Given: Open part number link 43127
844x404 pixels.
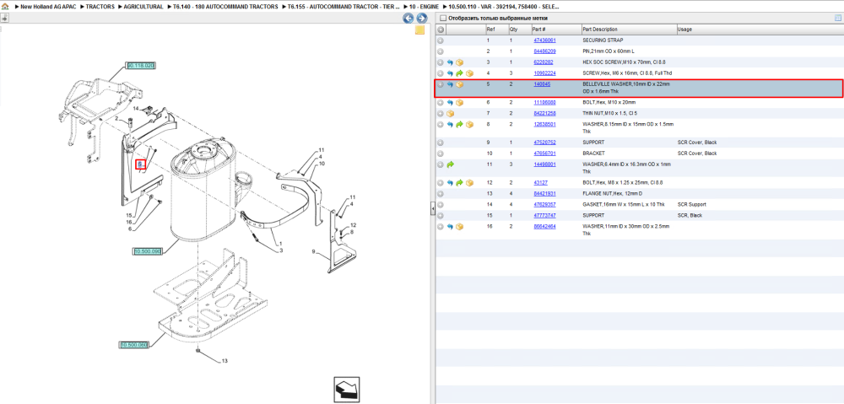Looking at the screenshot, I should (540, 183).
